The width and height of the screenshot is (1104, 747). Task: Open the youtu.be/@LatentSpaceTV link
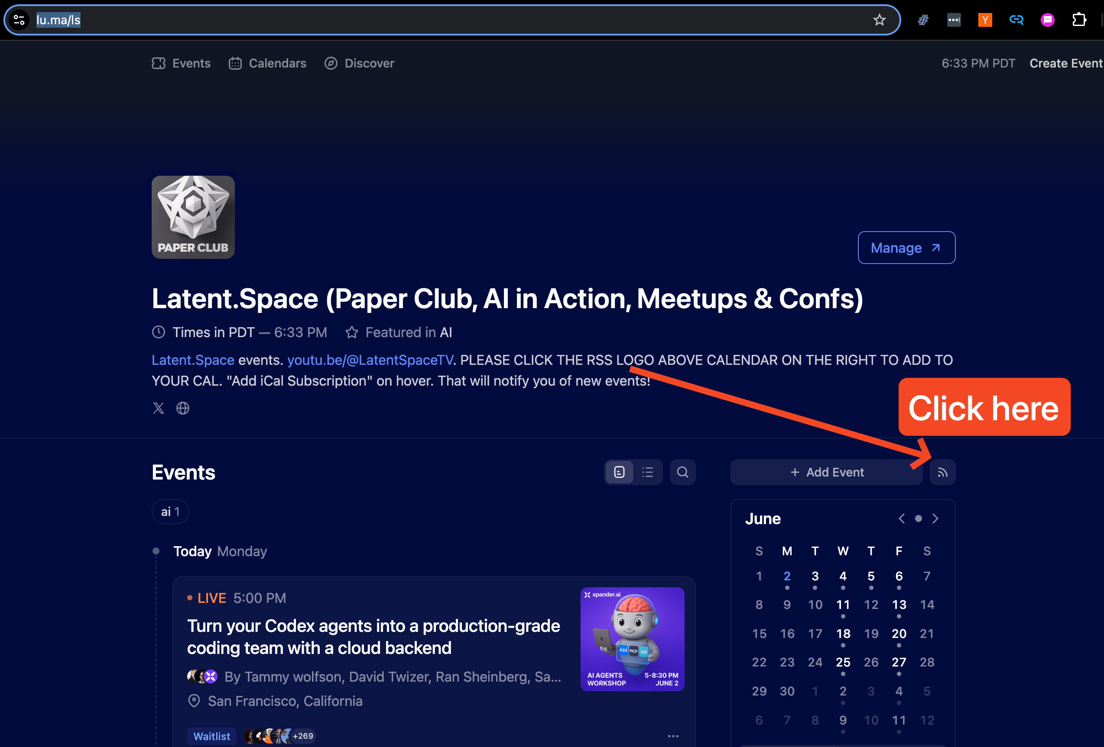370,360
